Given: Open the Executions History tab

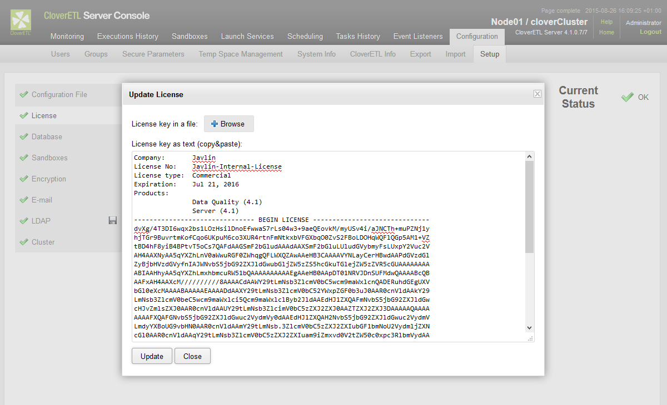Looking at the screenshot, I should pos(128,37).
